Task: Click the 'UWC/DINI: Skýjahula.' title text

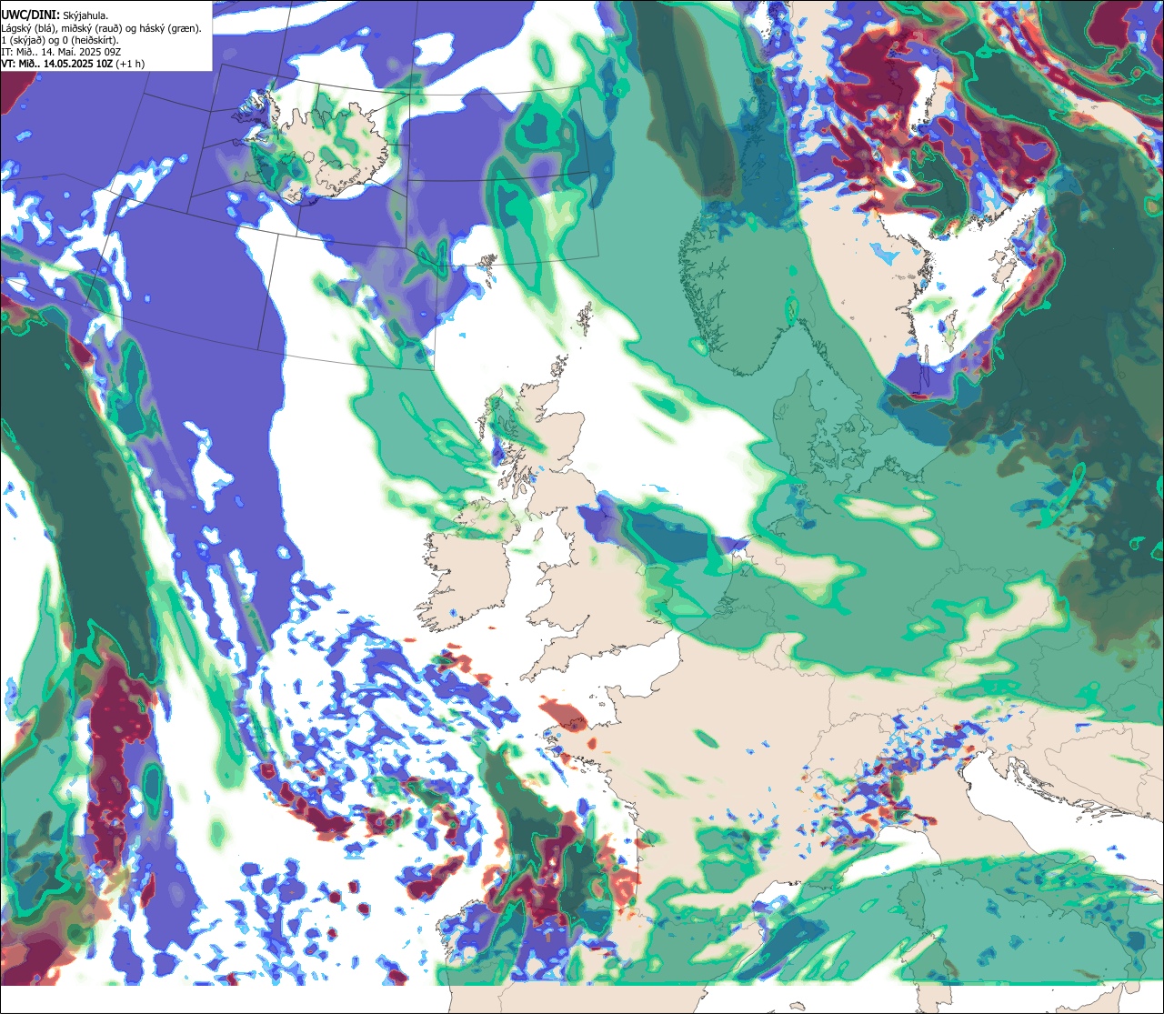Action: pyautogui.click(x=55, y=15)
